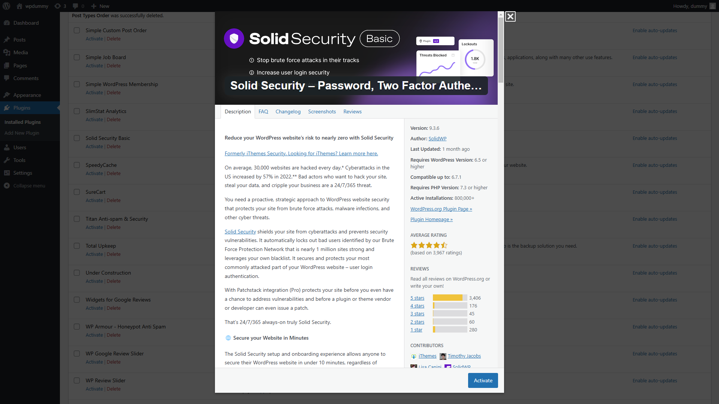The image size is (719, 404).
Task: Click the Tools wrench icon in sidebar
Action: pos(7,160)
